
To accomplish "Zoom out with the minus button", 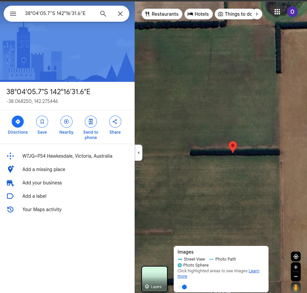I will click(x=296, y=277).
